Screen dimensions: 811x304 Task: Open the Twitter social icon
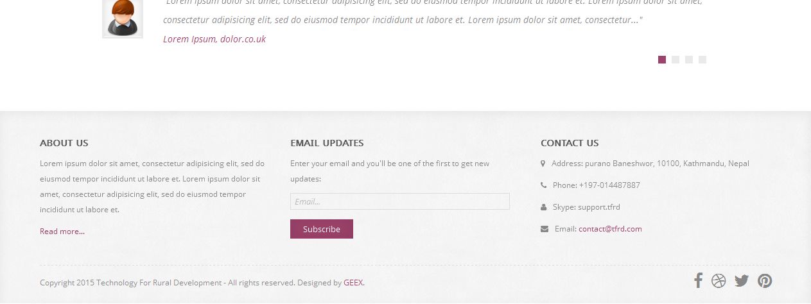(742, 281)
